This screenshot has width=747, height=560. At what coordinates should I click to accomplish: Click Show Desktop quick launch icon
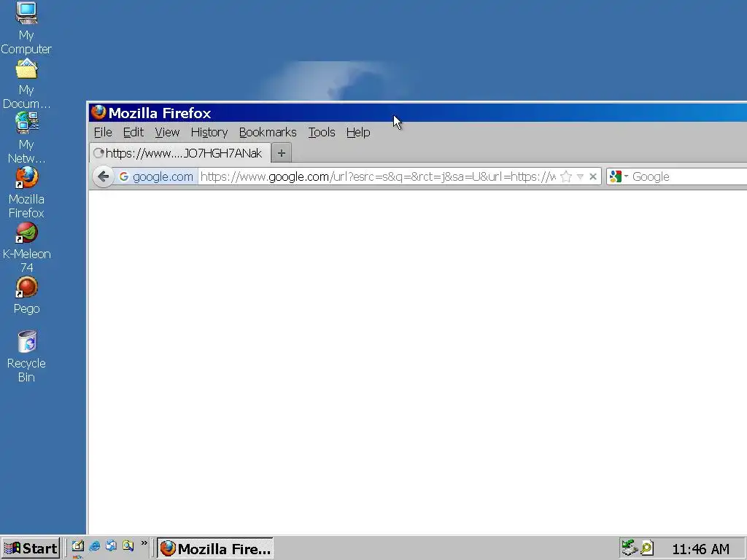pos(77,546)
